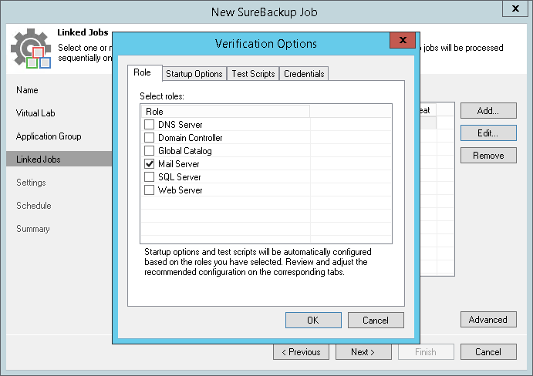
Task: Proceed with the Next > button
Action: click(x=363, y=352)
